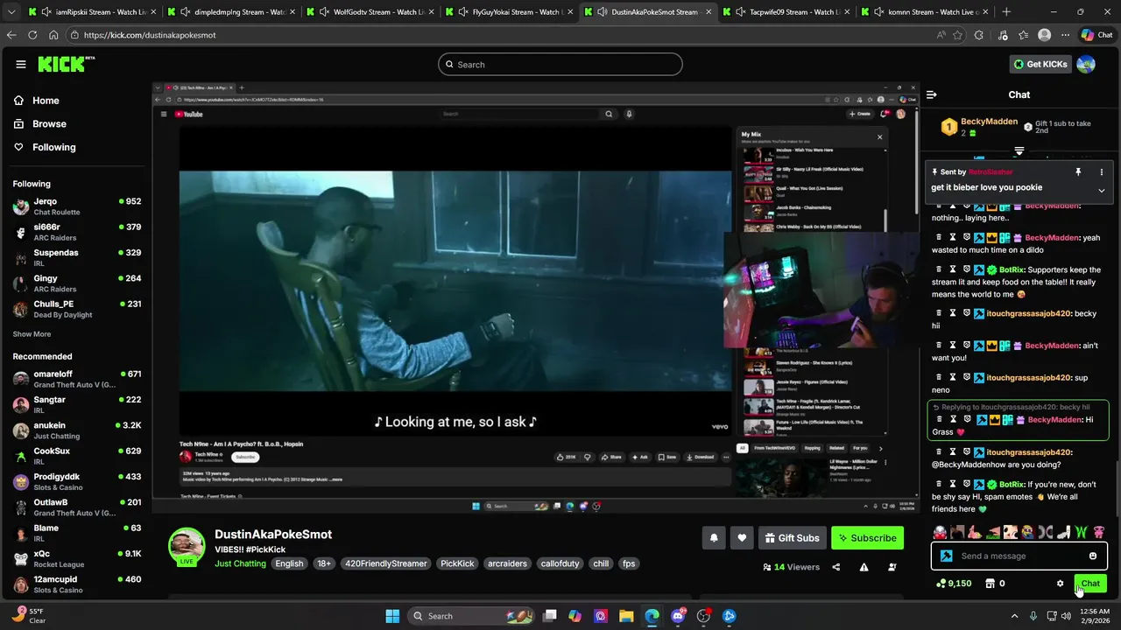Focus the Send a message field

click(1019, 556)
